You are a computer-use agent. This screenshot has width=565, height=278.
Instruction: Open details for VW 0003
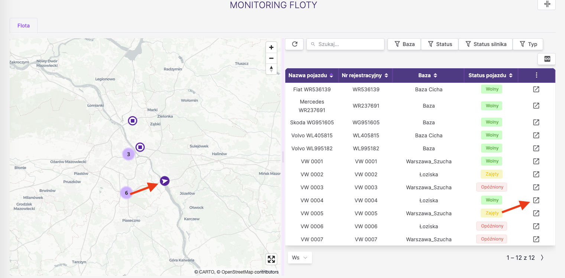click(x=536, y=187)
